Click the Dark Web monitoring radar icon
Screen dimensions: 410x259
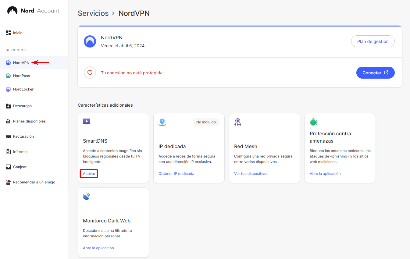pyautogui.click(x=87, y=196)
